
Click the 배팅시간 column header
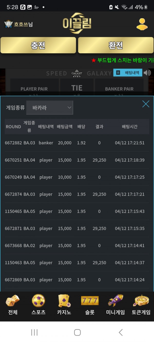(130, 127)
